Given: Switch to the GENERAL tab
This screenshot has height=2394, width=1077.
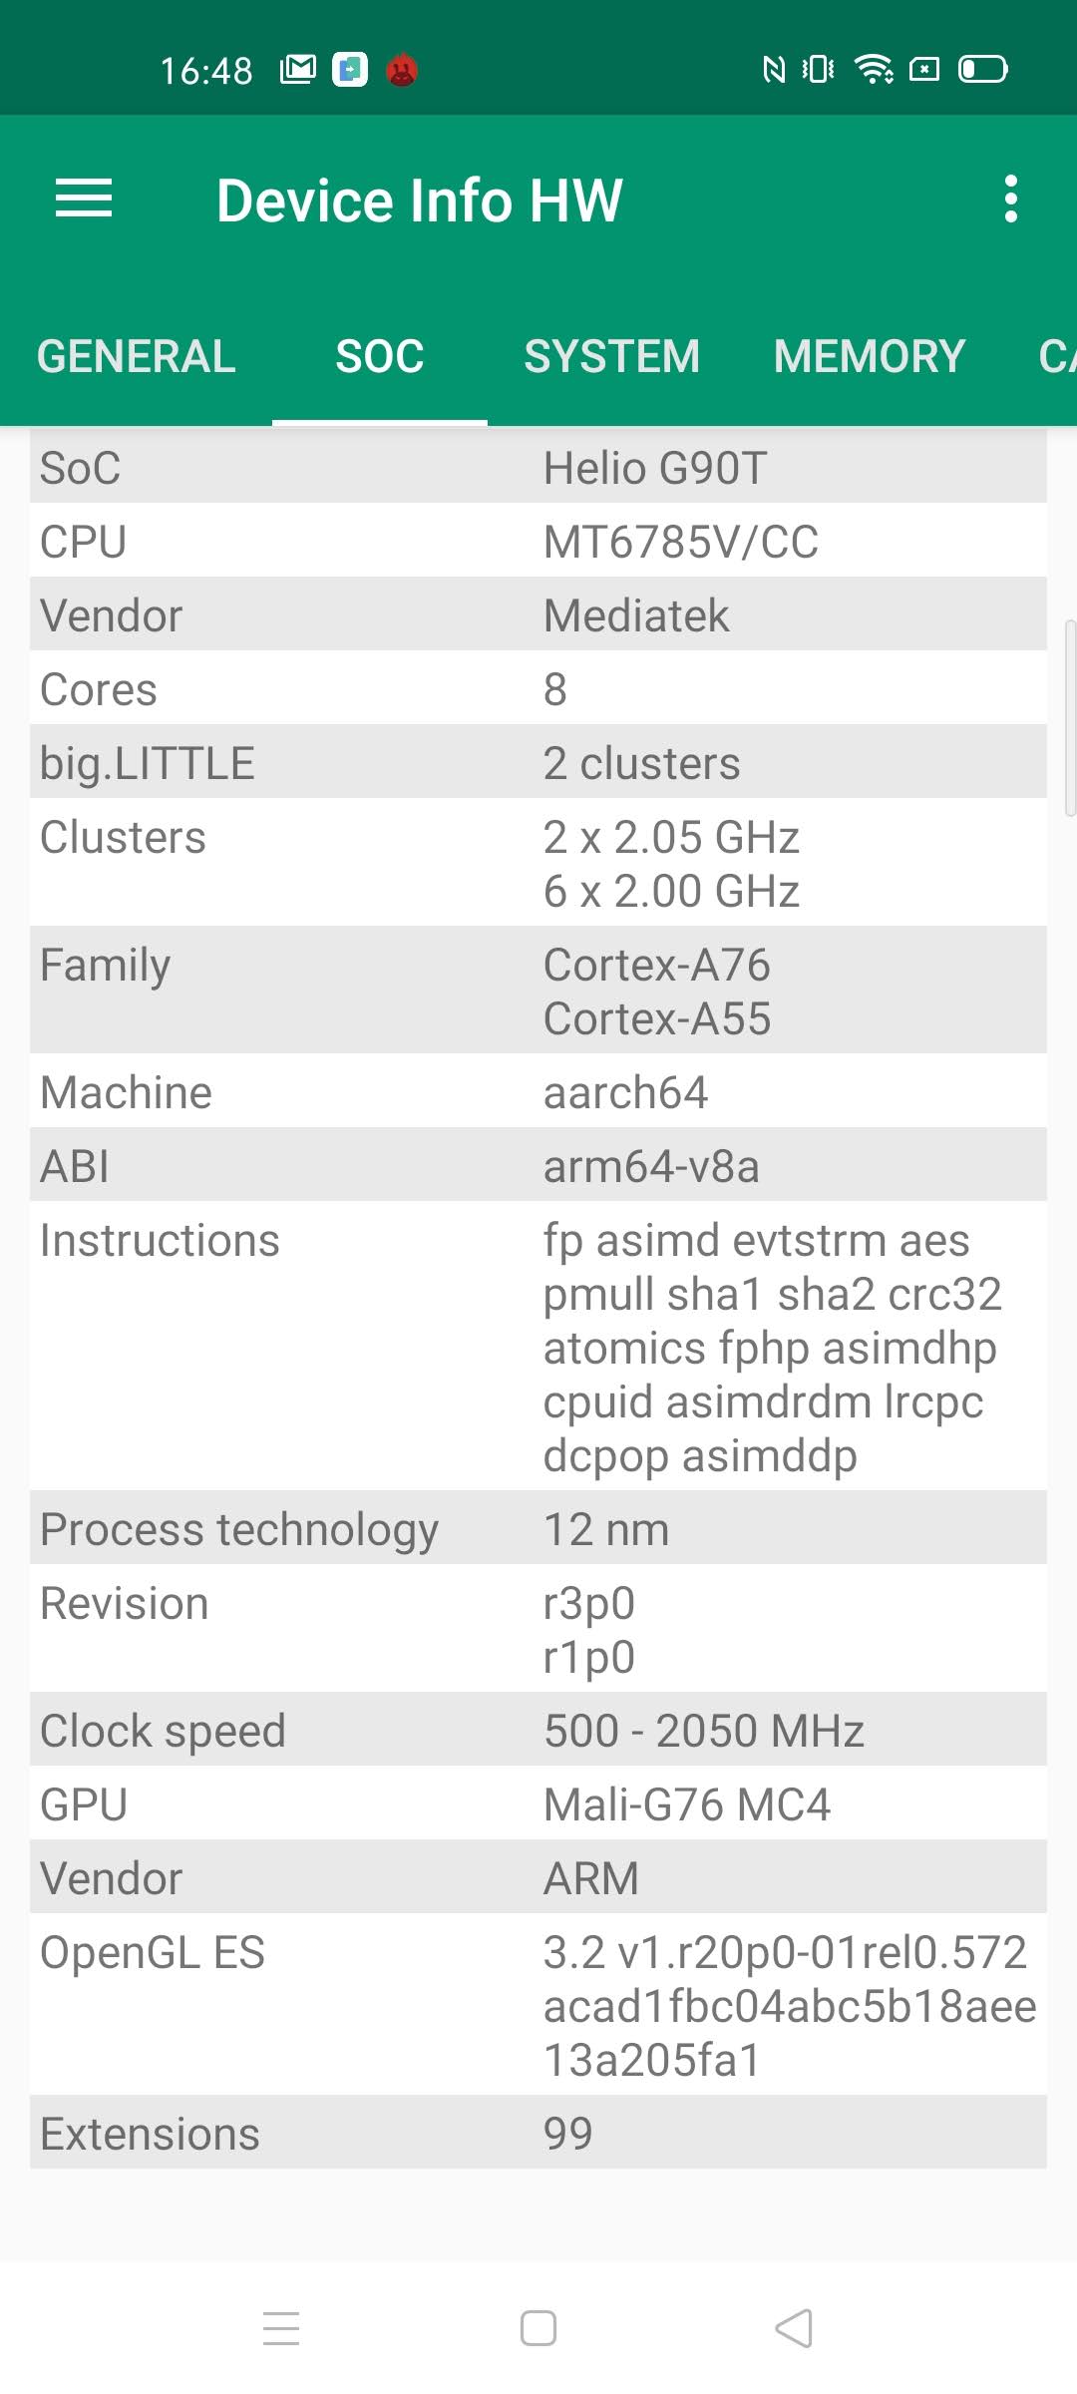Looking at the screenshot, I should pyautogui.click(x=137, y=356).
